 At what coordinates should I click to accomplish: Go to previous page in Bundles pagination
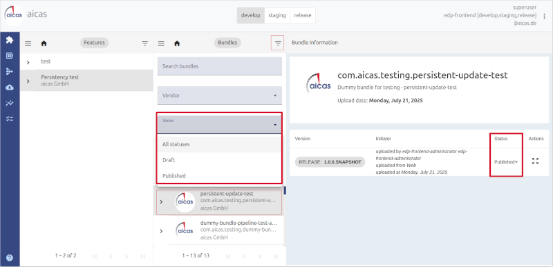(x=244, y=256)
